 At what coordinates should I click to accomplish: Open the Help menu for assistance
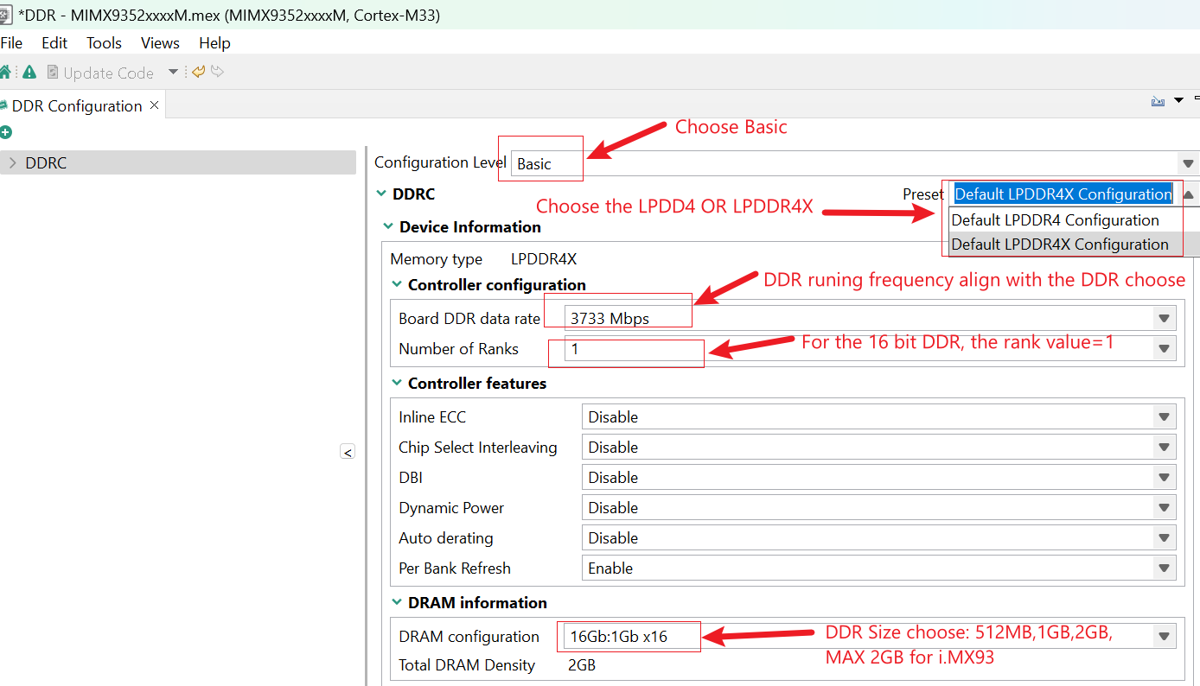pyautogui.click(x=214, y=42)
